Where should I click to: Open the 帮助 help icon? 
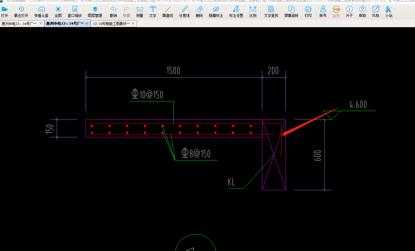[x=362, y=12]
